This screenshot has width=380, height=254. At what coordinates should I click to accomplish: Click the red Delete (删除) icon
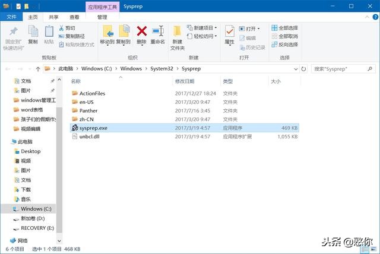pos(142,31)
